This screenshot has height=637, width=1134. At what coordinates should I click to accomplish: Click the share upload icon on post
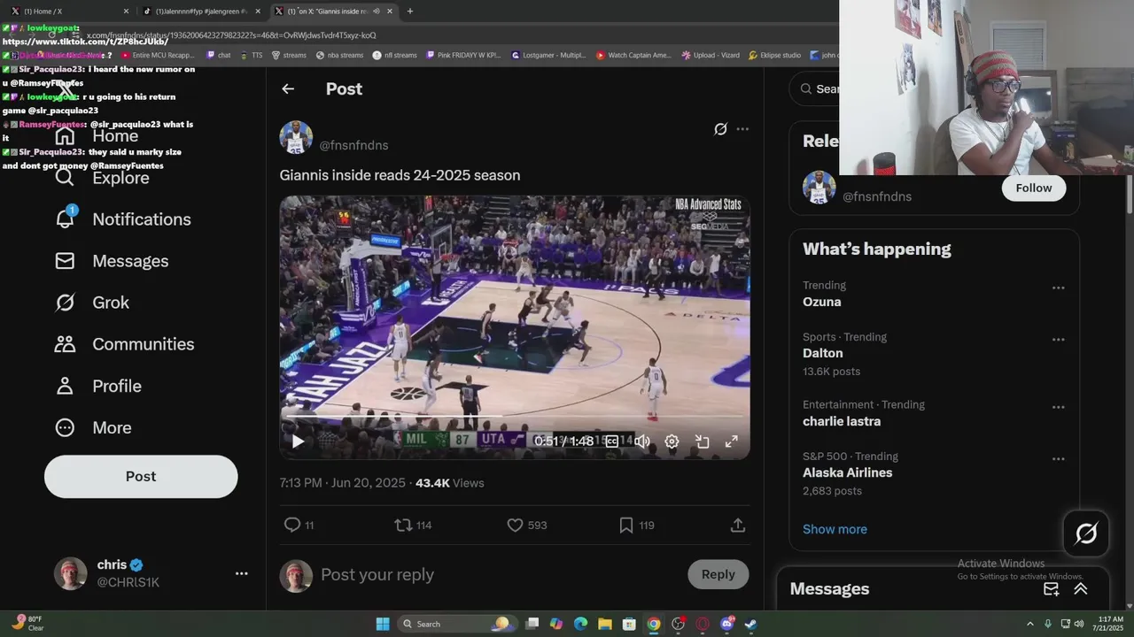tap(737, 525)
